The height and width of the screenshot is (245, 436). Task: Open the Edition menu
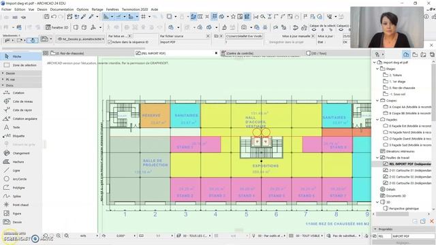pyautogui.click(x=20, y=9)
